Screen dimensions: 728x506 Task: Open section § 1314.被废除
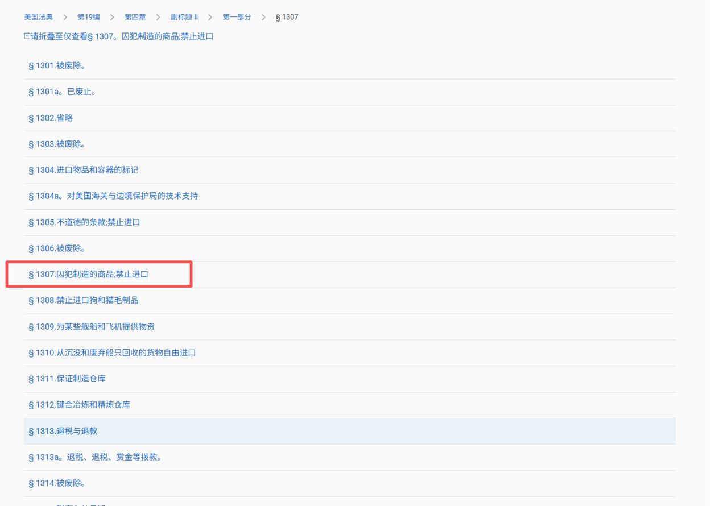[57, 483]
